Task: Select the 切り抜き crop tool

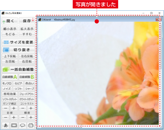Action: pyautogui.click(x=18, y=50)
